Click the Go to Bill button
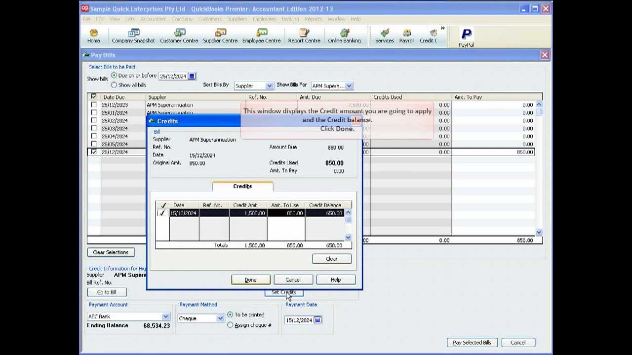 (107, 292)
